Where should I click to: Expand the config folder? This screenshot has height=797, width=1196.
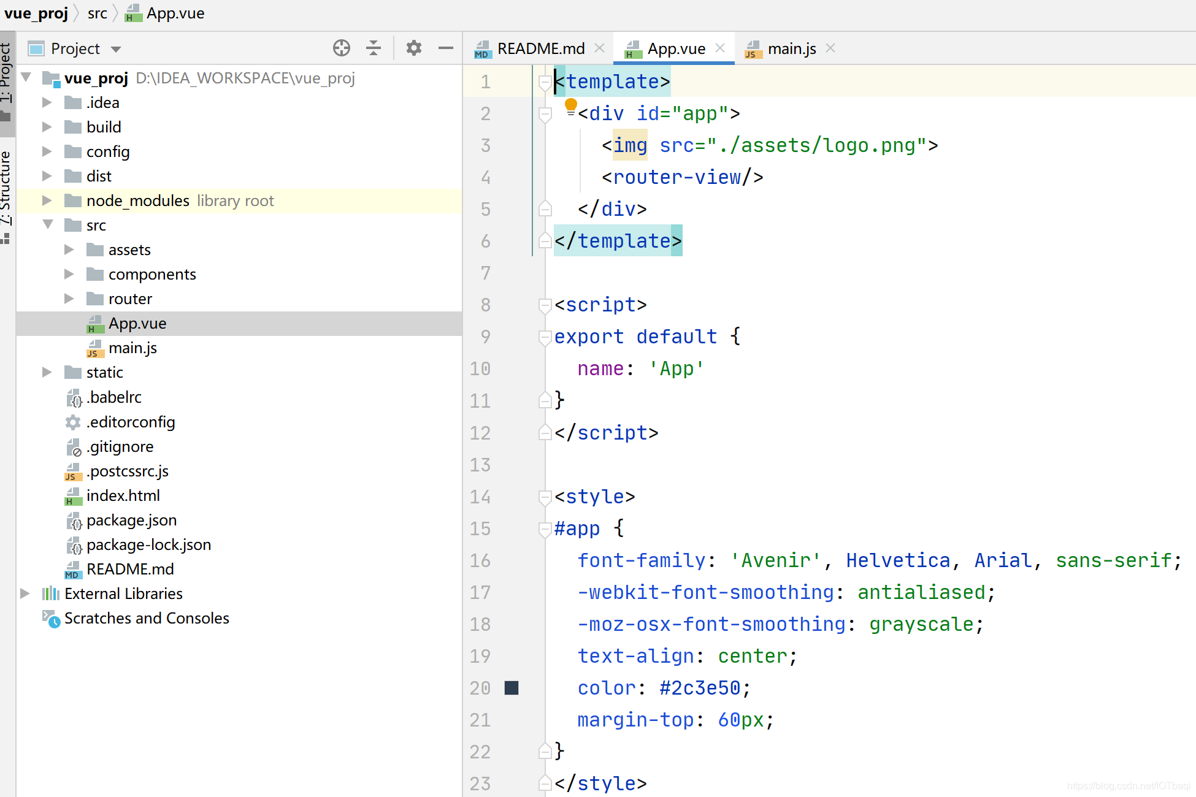(x=47, y=151)
